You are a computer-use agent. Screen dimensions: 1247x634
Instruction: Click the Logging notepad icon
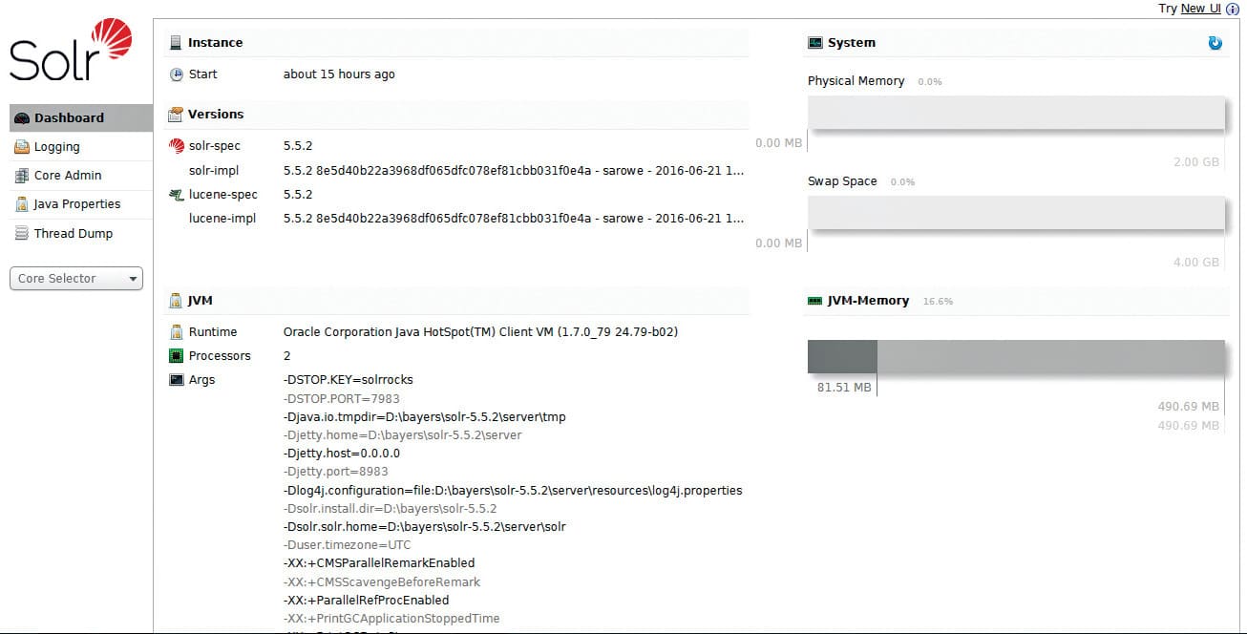tap(22, 147)
